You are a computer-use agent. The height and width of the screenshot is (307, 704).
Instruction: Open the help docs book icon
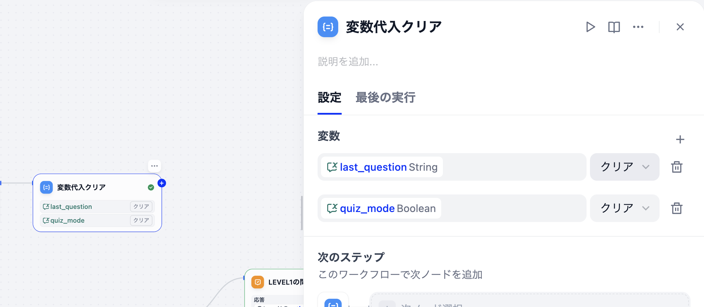(614, 27)
